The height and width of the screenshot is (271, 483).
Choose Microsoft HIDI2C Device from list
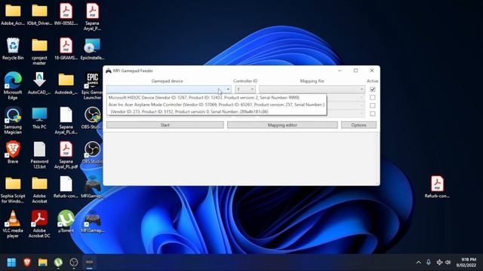pyautogui.click(x=217, y=97)
